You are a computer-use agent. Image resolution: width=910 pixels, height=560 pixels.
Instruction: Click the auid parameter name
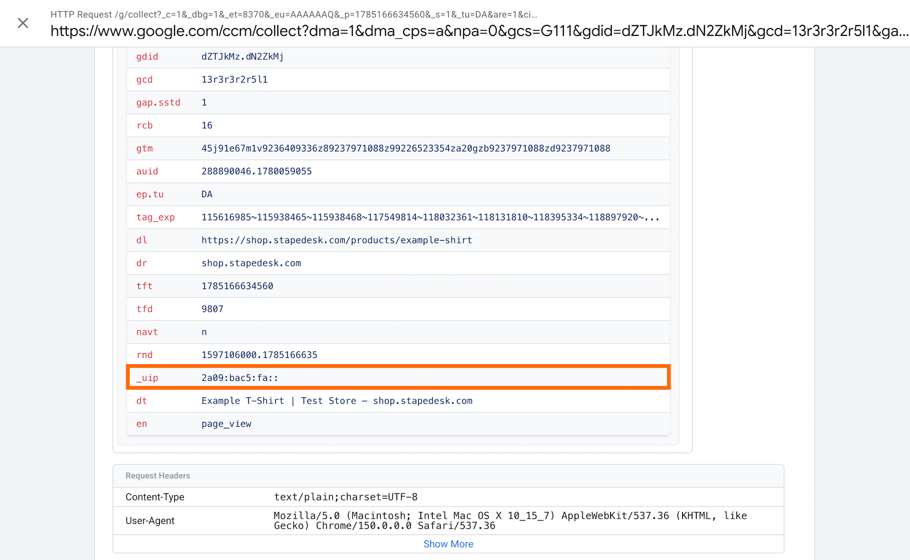click(x=147, y=171)
